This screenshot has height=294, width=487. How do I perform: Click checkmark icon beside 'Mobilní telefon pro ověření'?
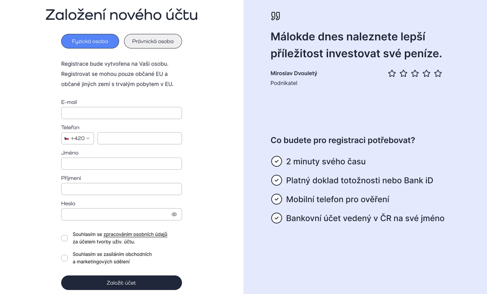click(276, 199)
